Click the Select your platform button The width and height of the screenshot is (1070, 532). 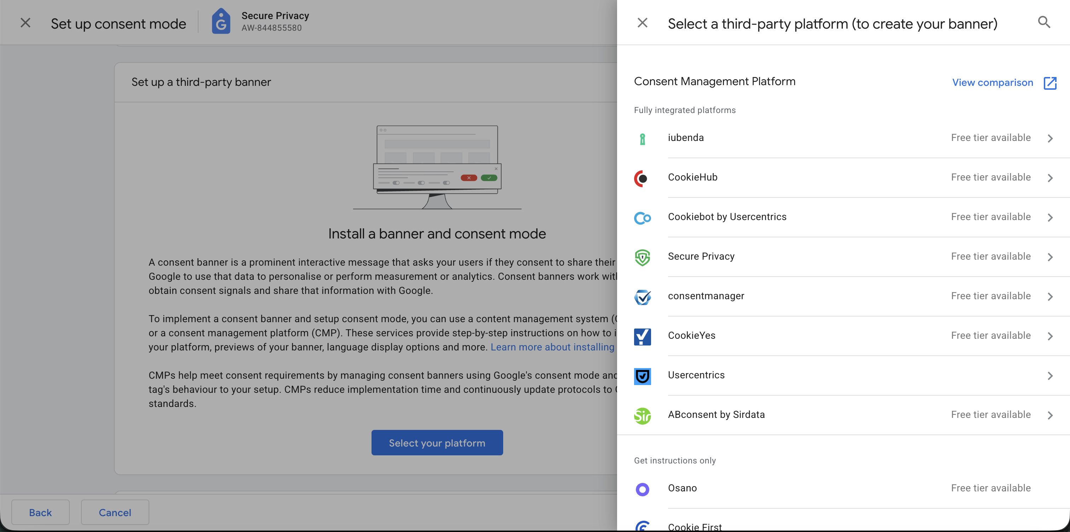pyautogui.click(x=437, y=443)
